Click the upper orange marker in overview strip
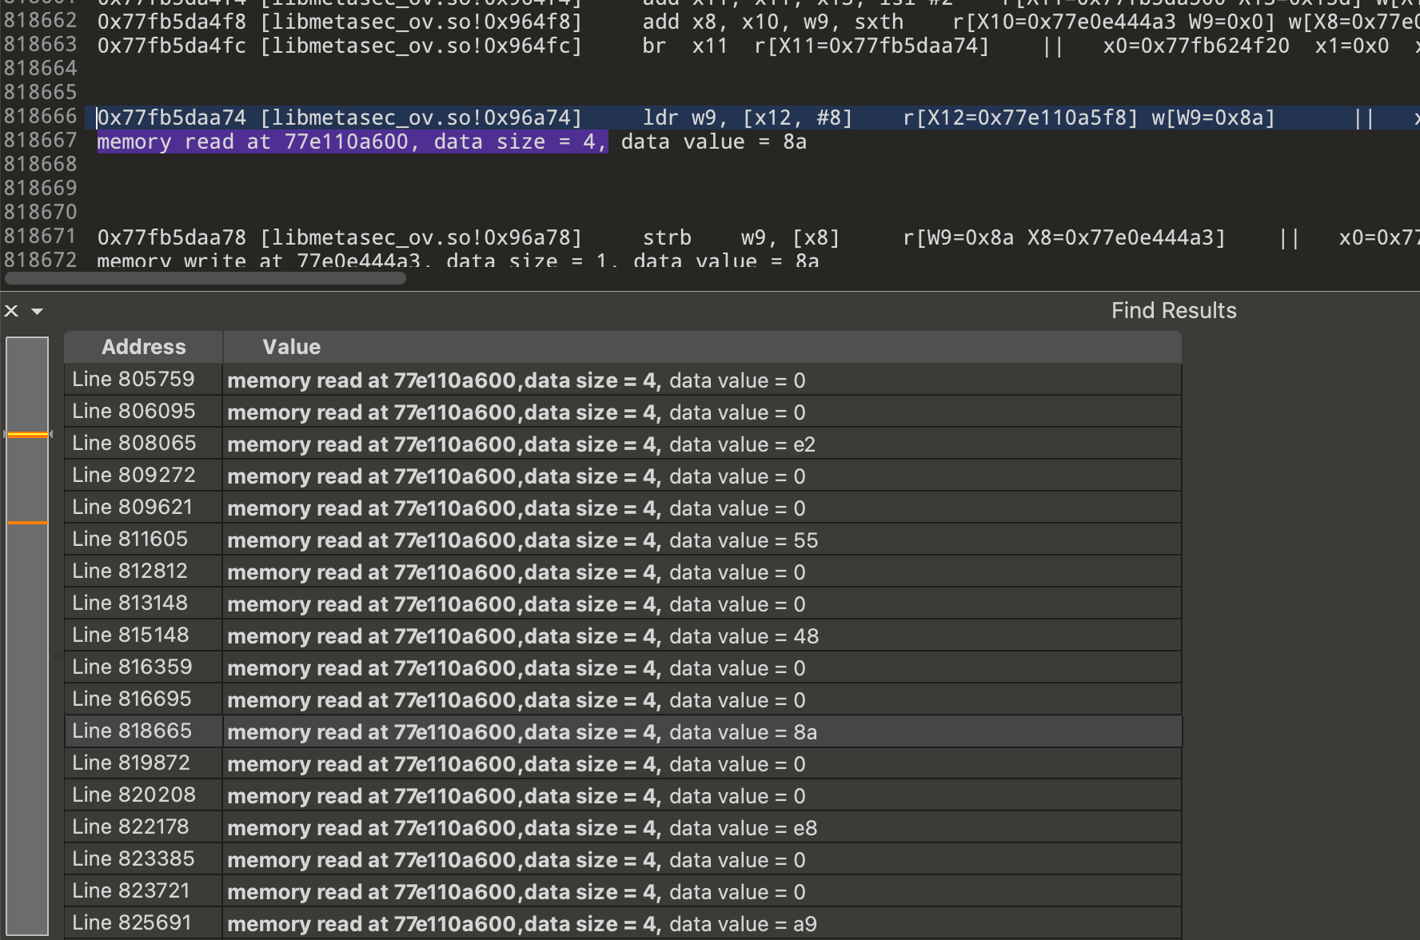 (27, 435)
